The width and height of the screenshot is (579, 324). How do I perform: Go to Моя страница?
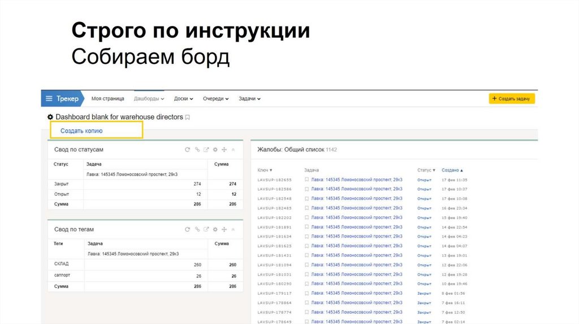(x=107, y=98)
